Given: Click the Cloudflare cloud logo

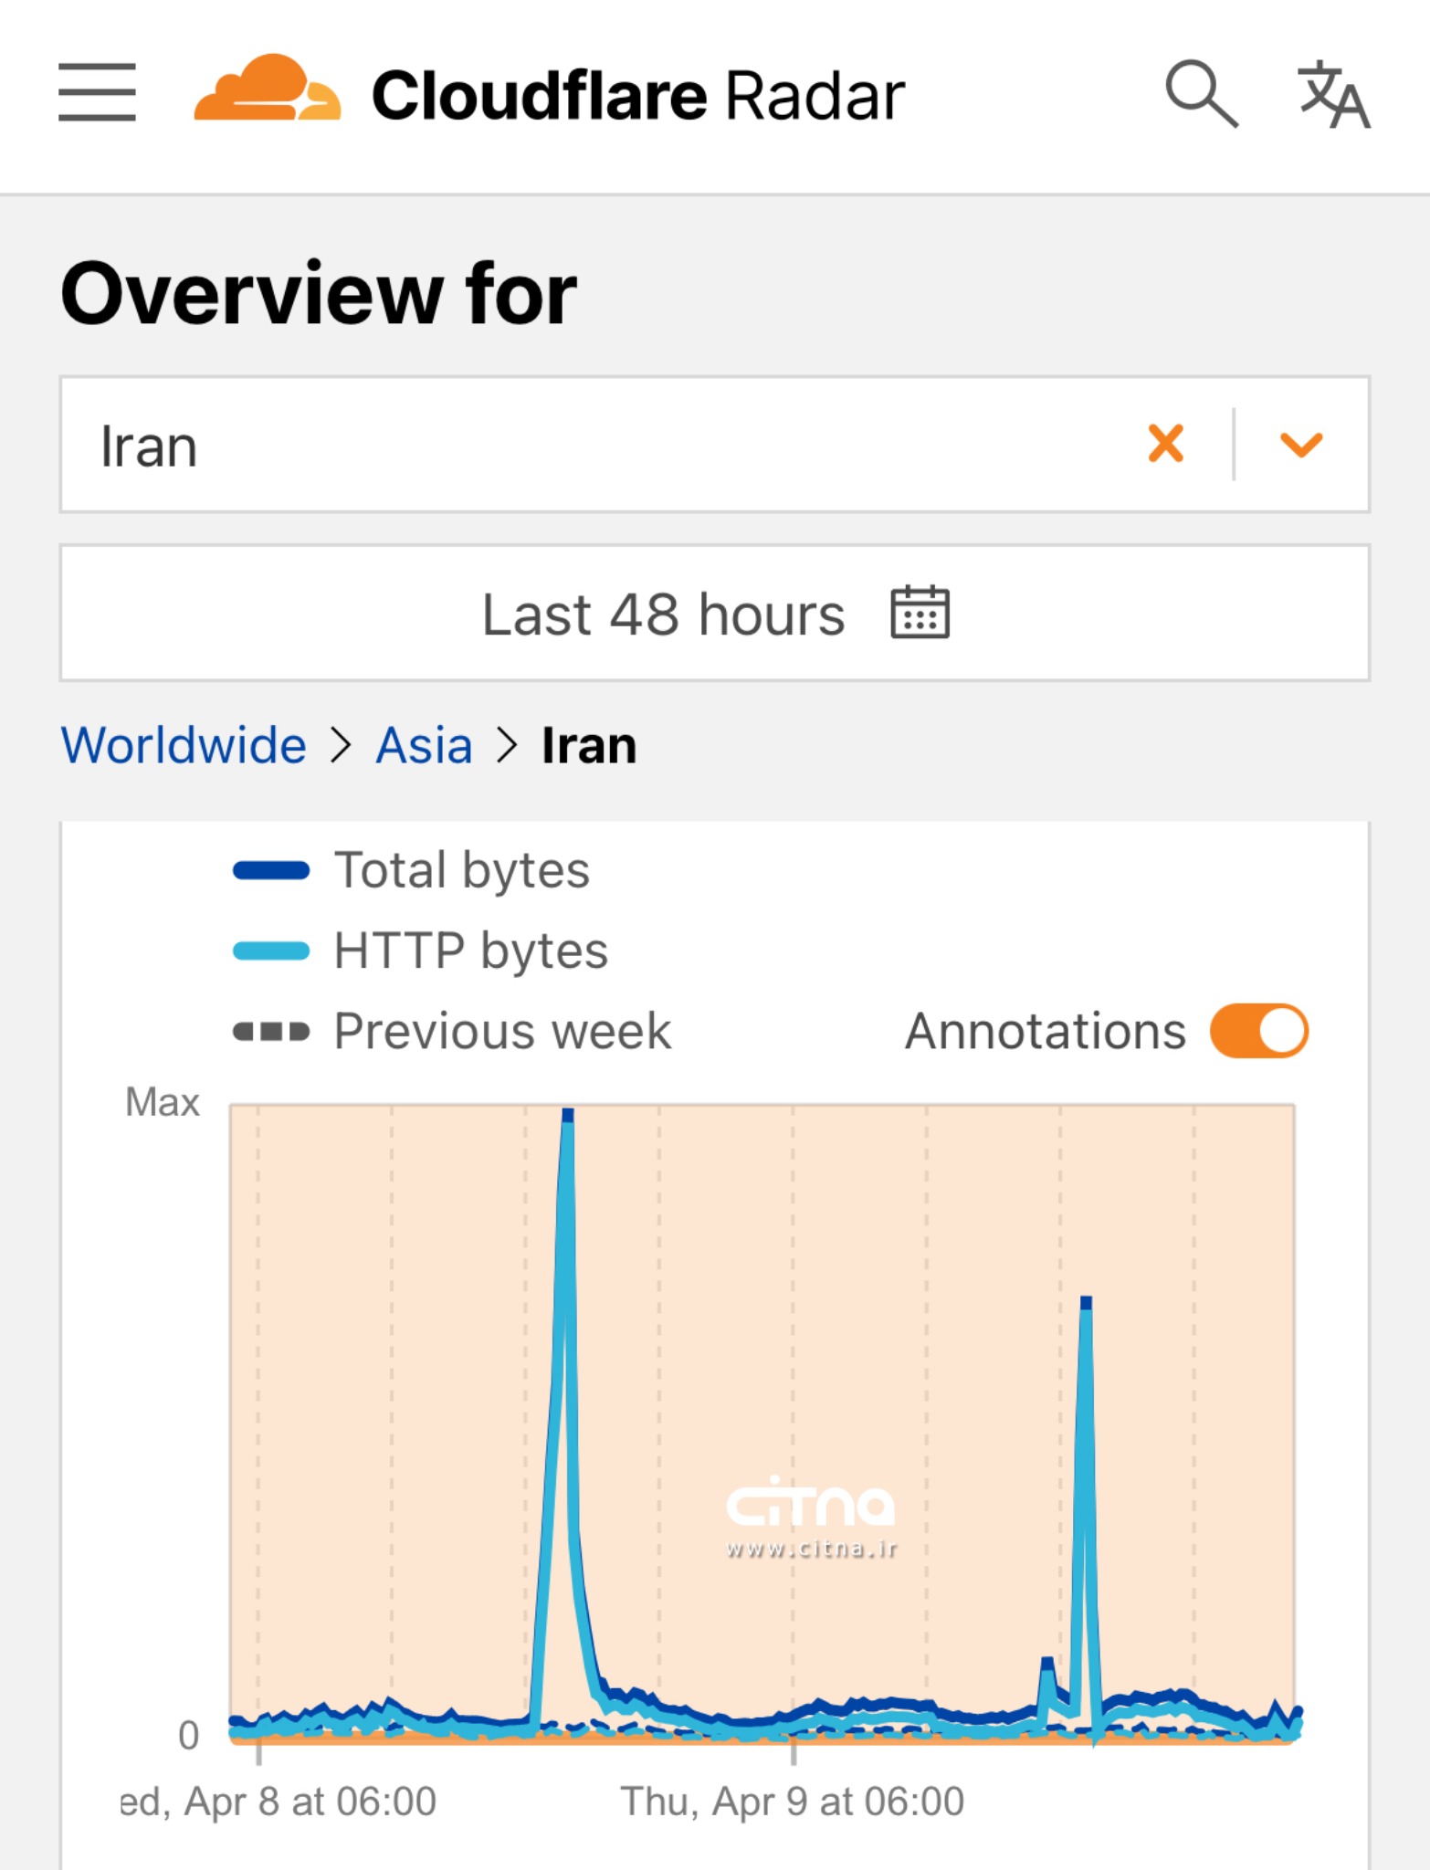Looking at the screenshot, I should [x=267, y=89].
